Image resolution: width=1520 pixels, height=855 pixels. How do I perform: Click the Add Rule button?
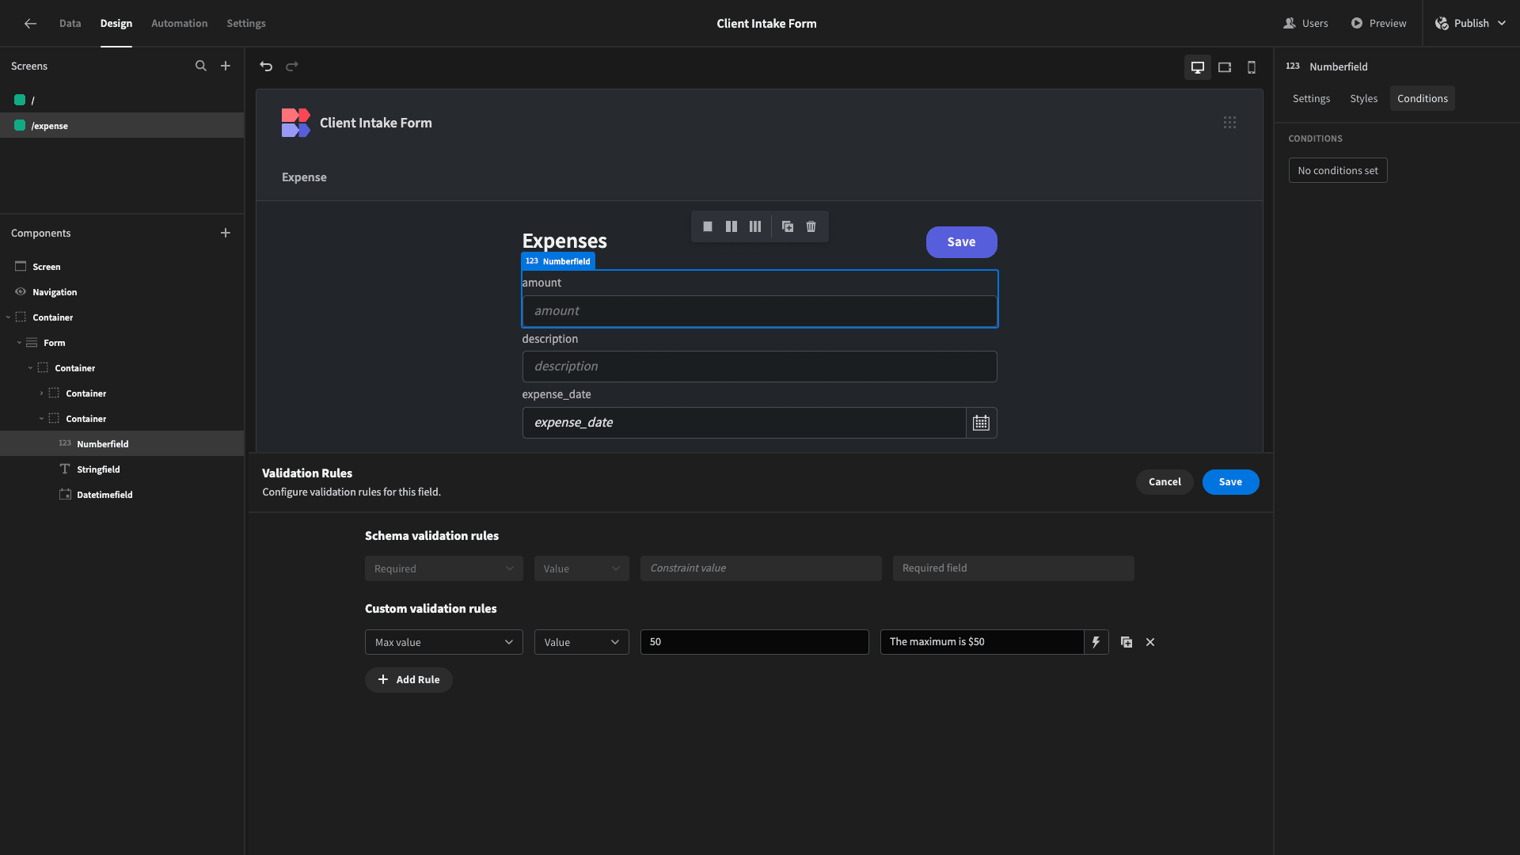(408, 680)
